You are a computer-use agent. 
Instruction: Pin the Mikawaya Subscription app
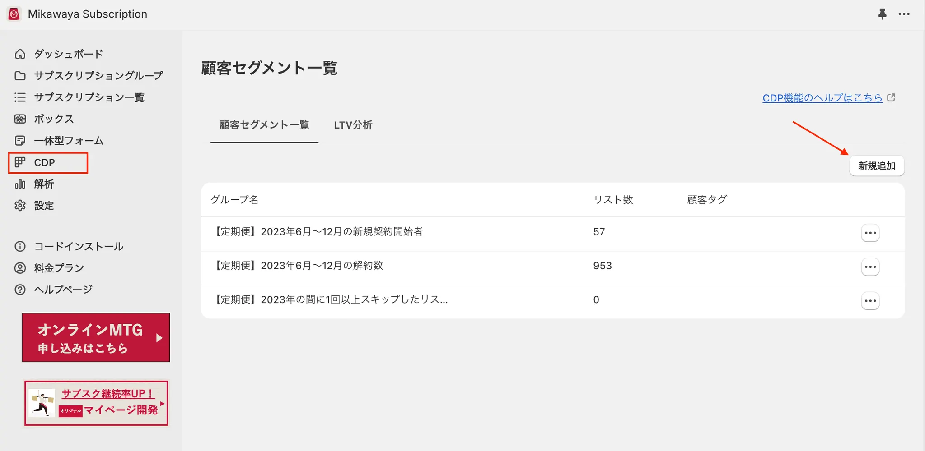pyautogui.click(x=882, y=14)
